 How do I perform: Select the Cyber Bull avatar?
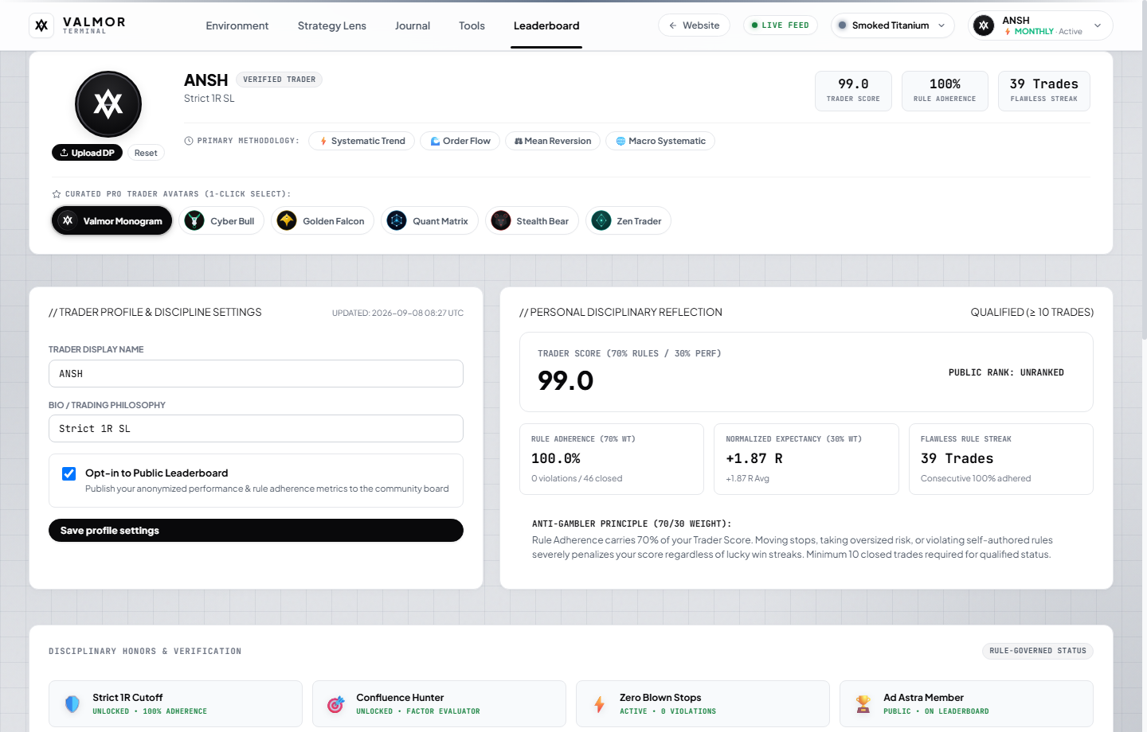[221, 221]
